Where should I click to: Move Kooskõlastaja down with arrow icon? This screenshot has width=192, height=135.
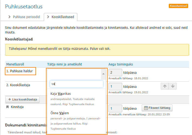[x=173, y=86]
